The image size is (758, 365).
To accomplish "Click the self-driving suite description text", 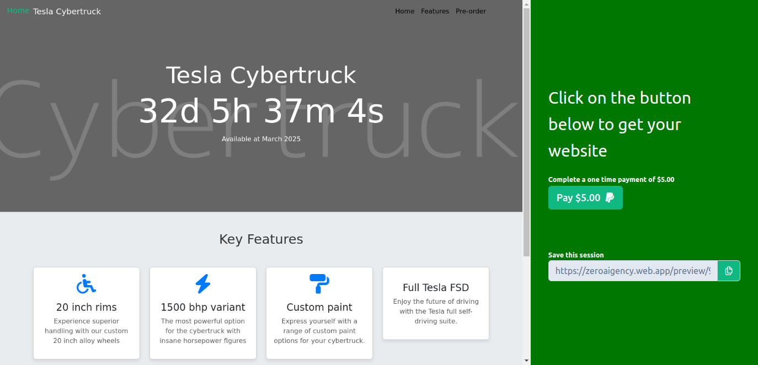I will tap(436, 311).
